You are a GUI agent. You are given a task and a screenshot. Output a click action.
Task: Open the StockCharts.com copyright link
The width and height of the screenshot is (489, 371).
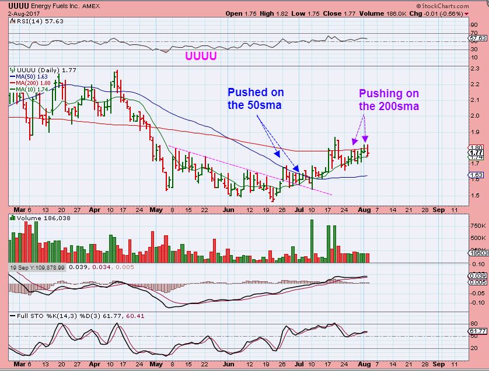pos(442,6)
